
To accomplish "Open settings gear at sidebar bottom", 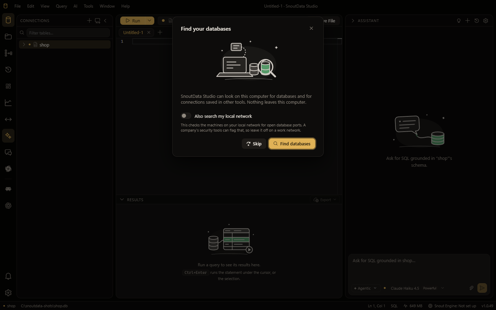I will [x=8, y=293].
